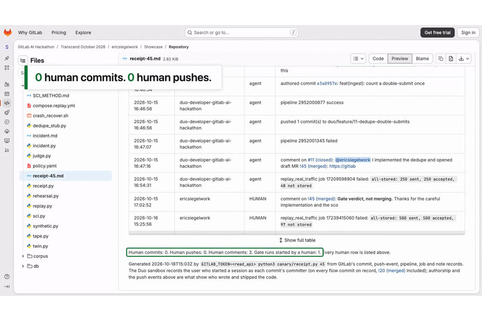Open the Build rocket icon in sidebar
Viewport: 482px width, 321px height.
[x=7, y=112]
